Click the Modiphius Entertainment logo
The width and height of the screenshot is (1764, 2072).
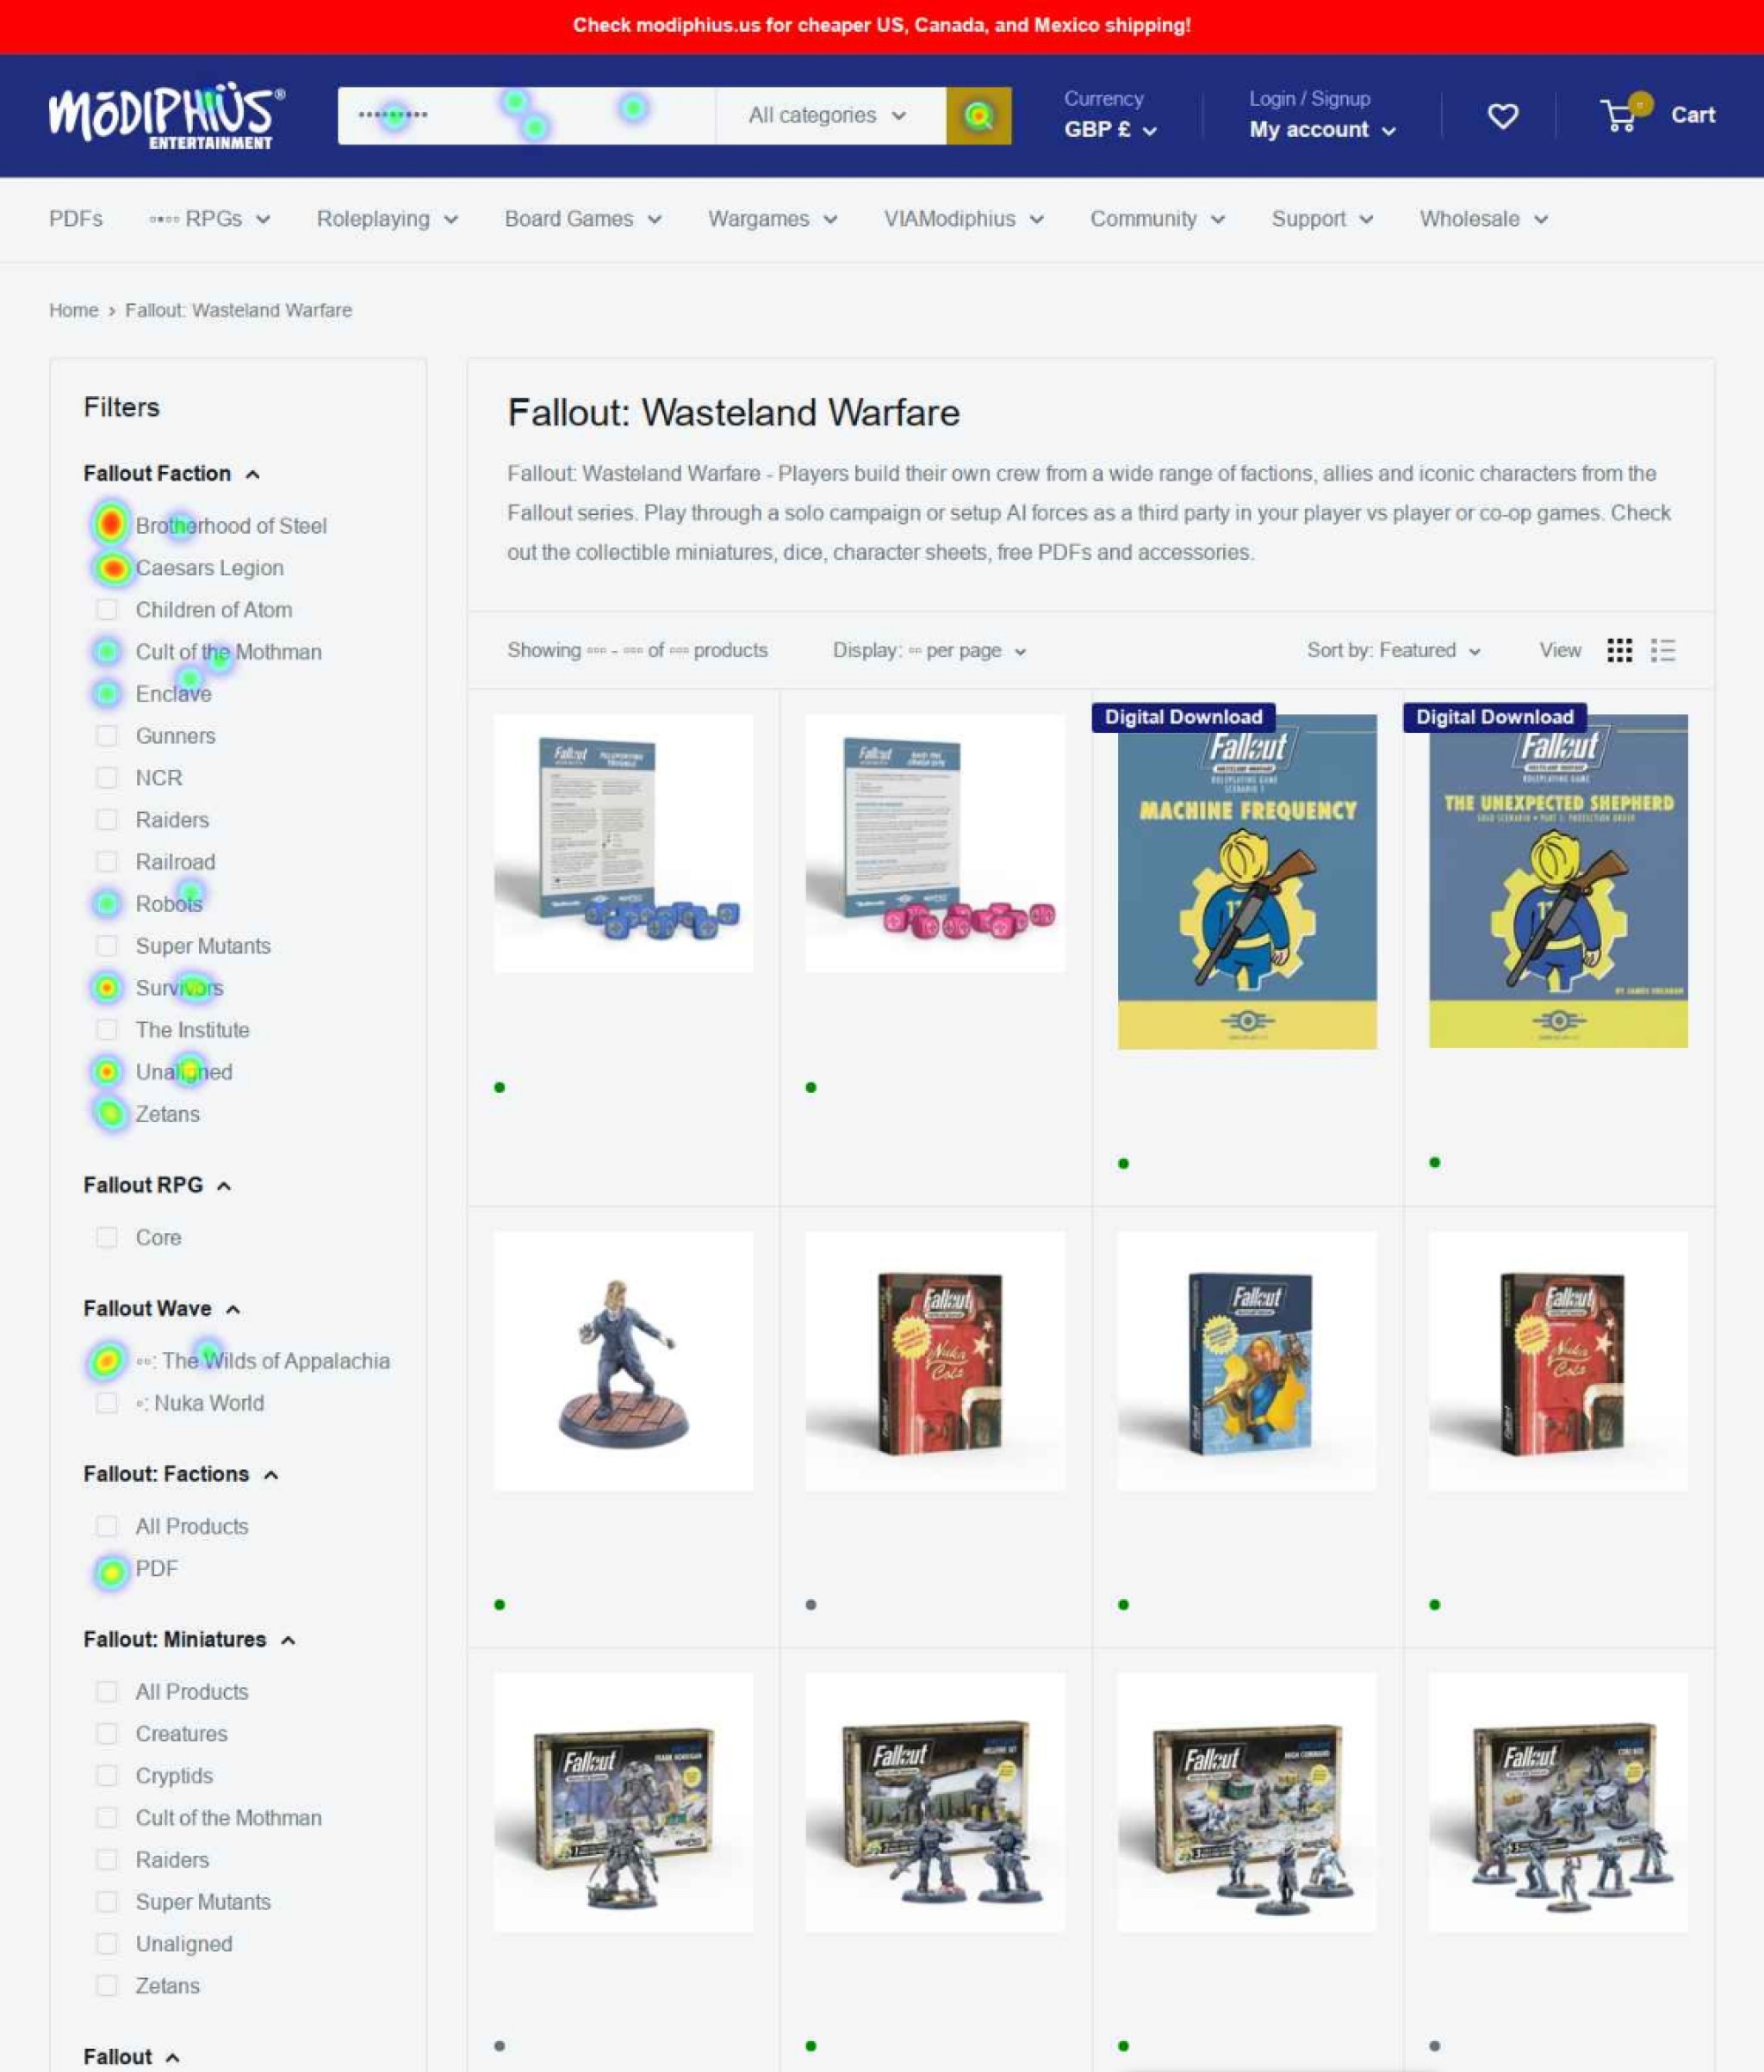[166, 115]
